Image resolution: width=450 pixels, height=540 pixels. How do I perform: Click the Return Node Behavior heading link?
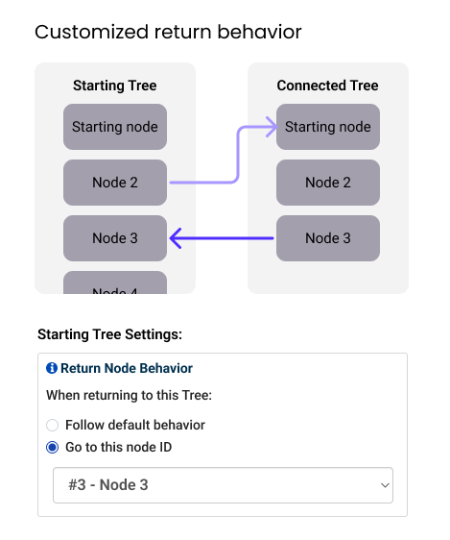[x=127, y=368]
